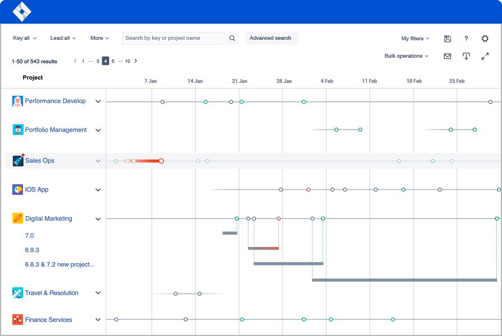Image resolution: width=502 pixels, height=336 pixels.
Task: Expand the Travel & Resolution row chevron
Action: (98, 292)
